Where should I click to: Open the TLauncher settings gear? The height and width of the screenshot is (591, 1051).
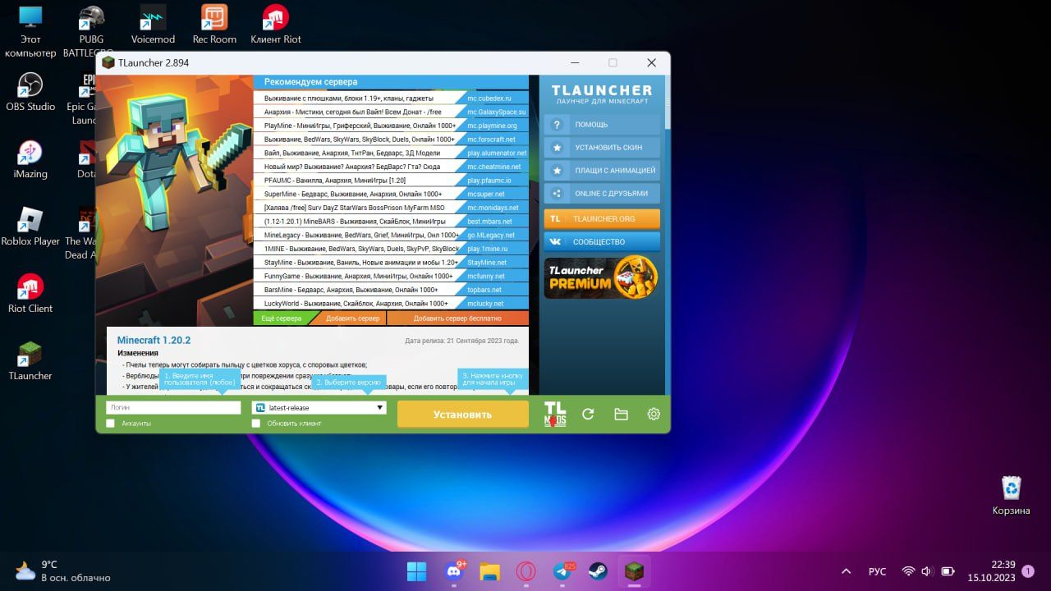coord(654,415)
